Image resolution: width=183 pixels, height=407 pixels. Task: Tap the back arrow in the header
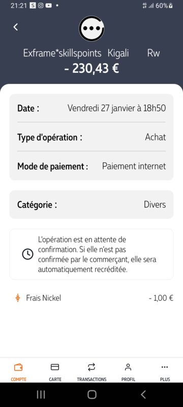tap(16, 27)
